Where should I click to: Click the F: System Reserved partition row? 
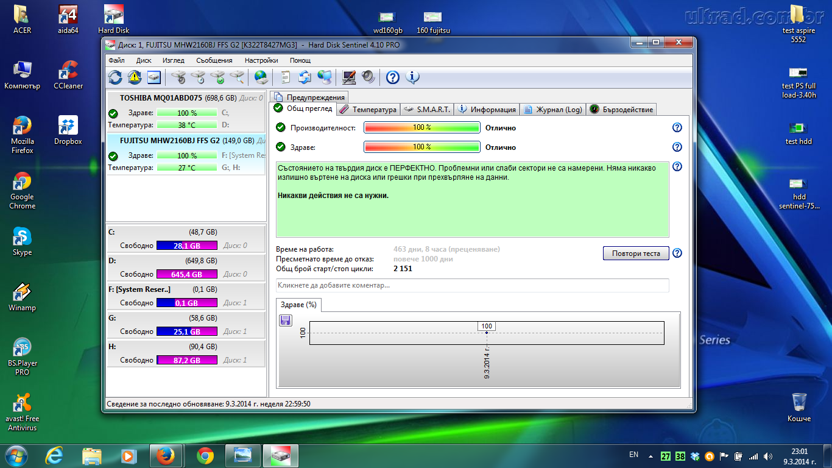pyautogui.click(x=186, y=296)
